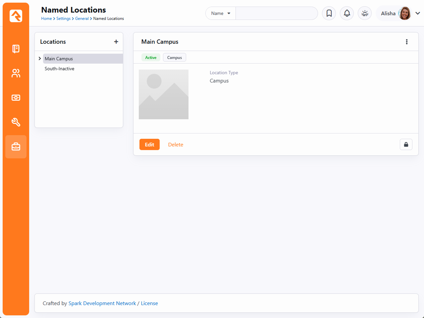Open the Tools wrench sidebar icon
The width and height of the screenshot is (424, 318).
tap(16, 122)
